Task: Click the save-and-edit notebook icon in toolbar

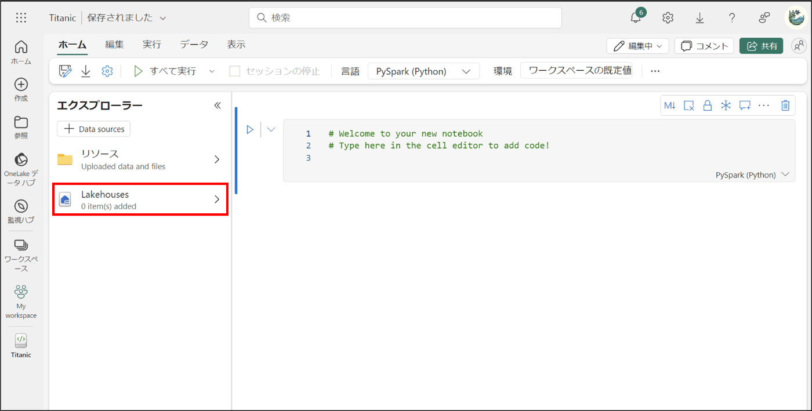Action: click(66, 71)
